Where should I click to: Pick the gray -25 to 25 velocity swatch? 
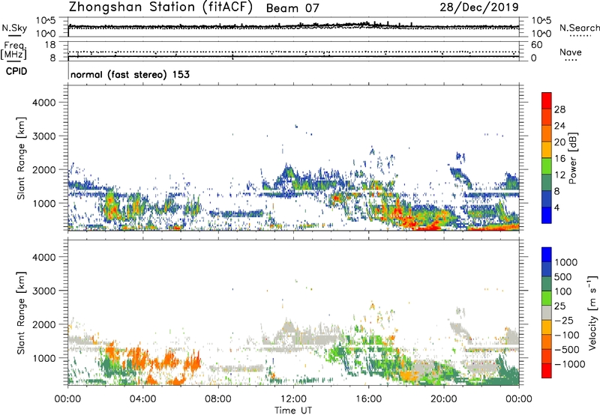547,312
